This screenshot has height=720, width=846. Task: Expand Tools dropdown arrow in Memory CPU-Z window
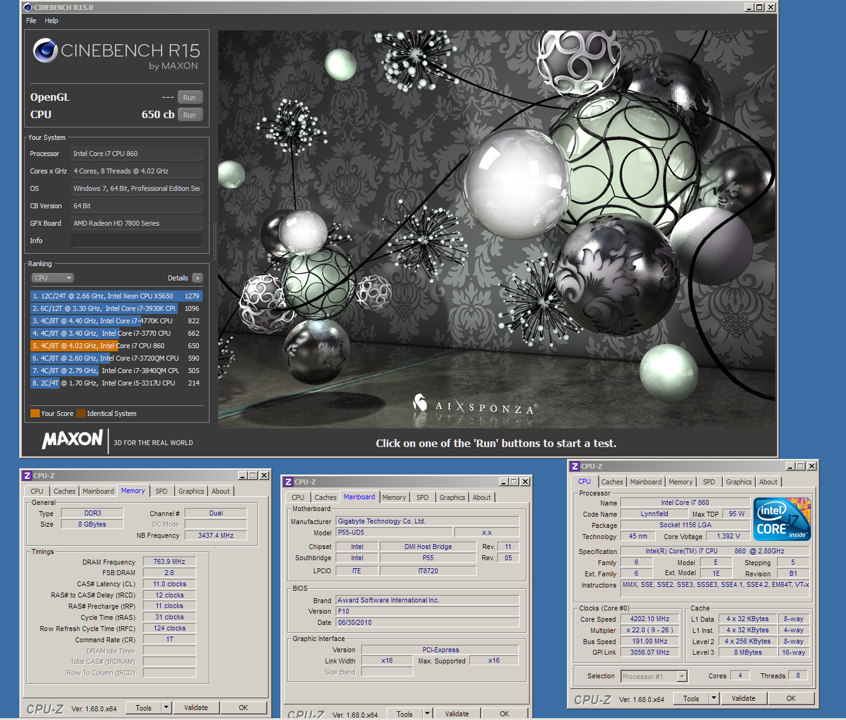click(166, 708)
